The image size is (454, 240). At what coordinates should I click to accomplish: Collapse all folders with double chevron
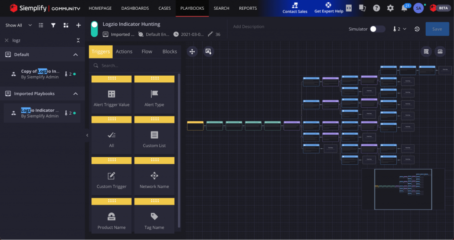point(78,40)
